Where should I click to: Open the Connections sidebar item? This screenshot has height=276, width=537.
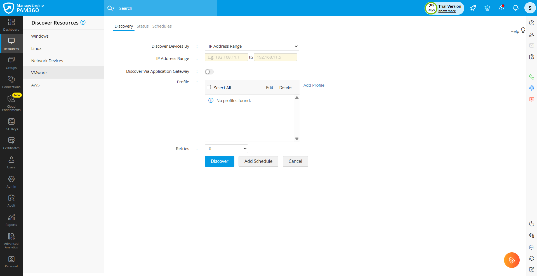pos(11,82)
